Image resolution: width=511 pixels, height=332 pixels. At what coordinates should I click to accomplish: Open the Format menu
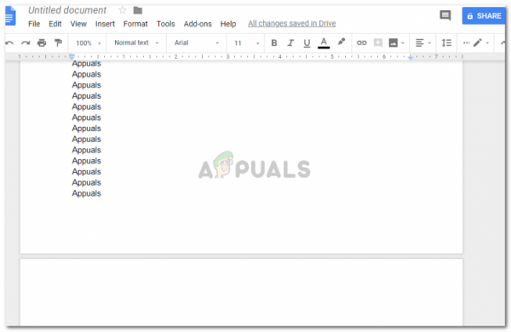pos(135,24)
